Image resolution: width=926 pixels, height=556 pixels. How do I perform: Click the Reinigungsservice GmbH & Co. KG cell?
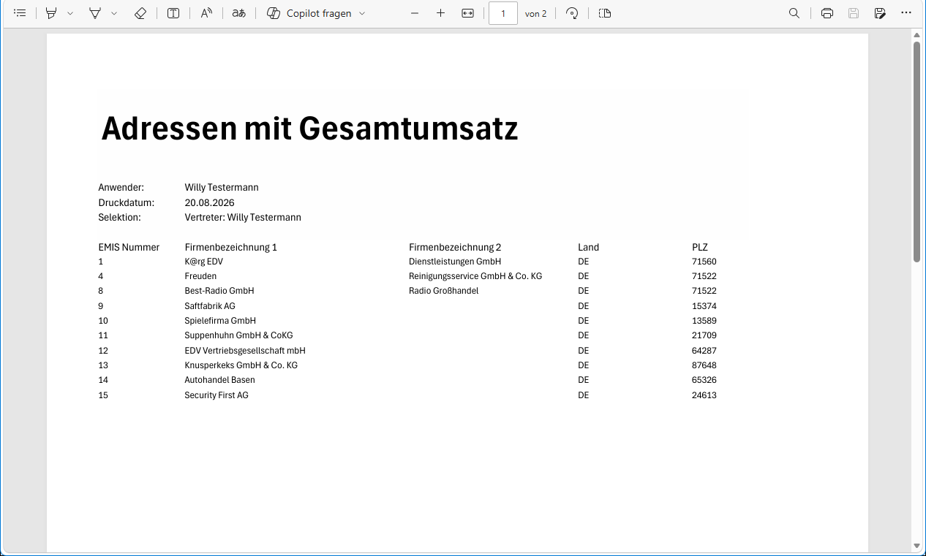[x=475, y=276]
